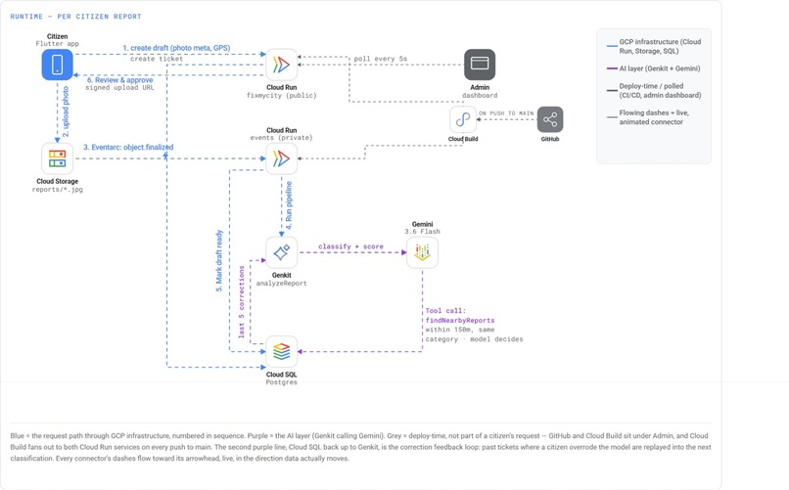
Task: Click the 'AI layer (Genkit + Gemini)' legend text
Action: (660, 68)
